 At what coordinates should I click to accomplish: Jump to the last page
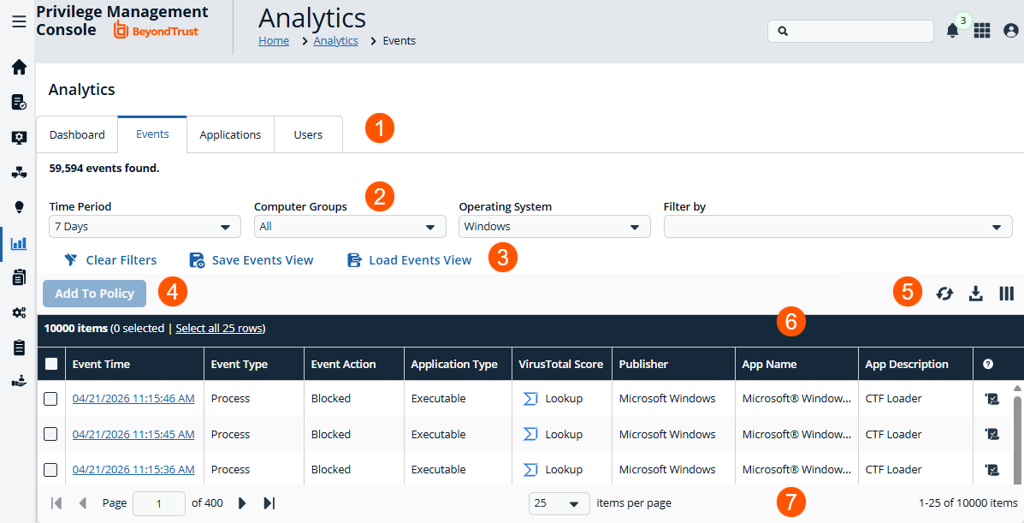[x=269, y=502]
